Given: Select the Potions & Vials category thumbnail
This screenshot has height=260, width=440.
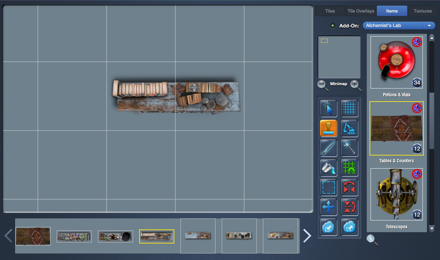Looking at the screenshot, I should [397, 62].
